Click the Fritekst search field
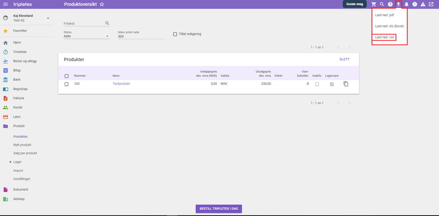 [84, 24]
